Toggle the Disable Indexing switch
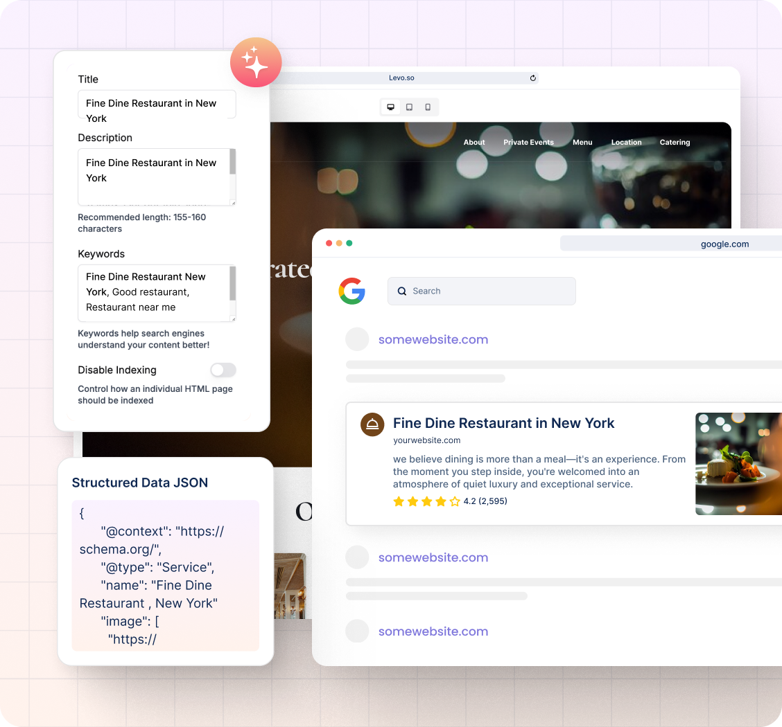 (223, 370)
